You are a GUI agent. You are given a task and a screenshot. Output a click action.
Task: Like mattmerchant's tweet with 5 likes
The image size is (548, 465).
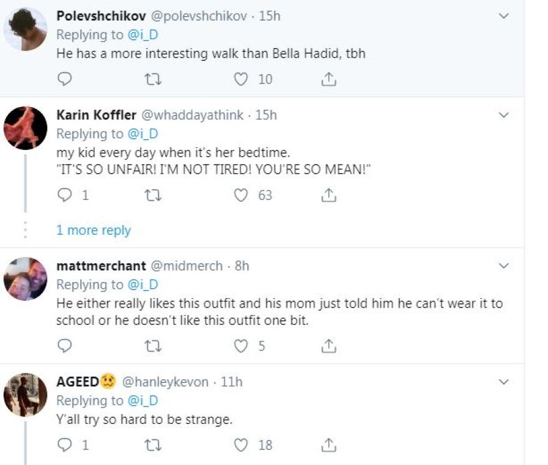pos(241,345)
